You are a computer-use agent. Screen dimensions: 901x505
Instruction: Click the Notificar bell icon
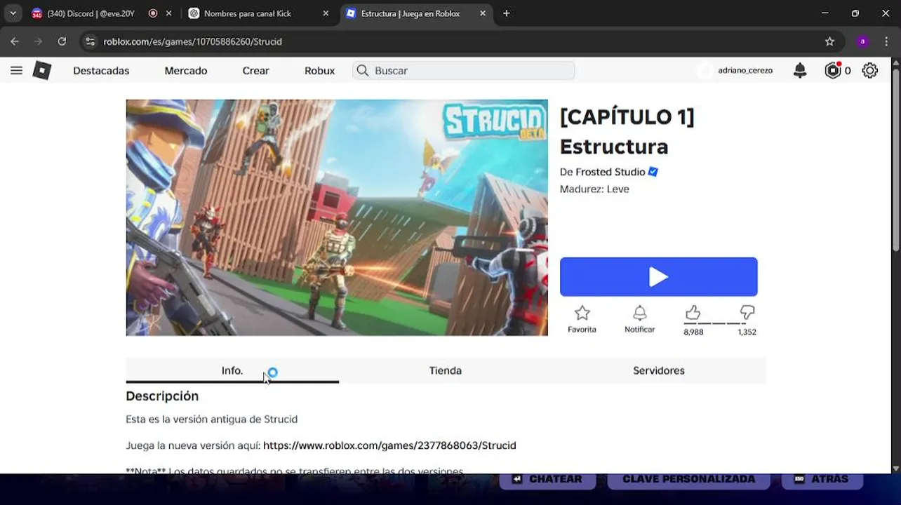[x=639, y=313]
